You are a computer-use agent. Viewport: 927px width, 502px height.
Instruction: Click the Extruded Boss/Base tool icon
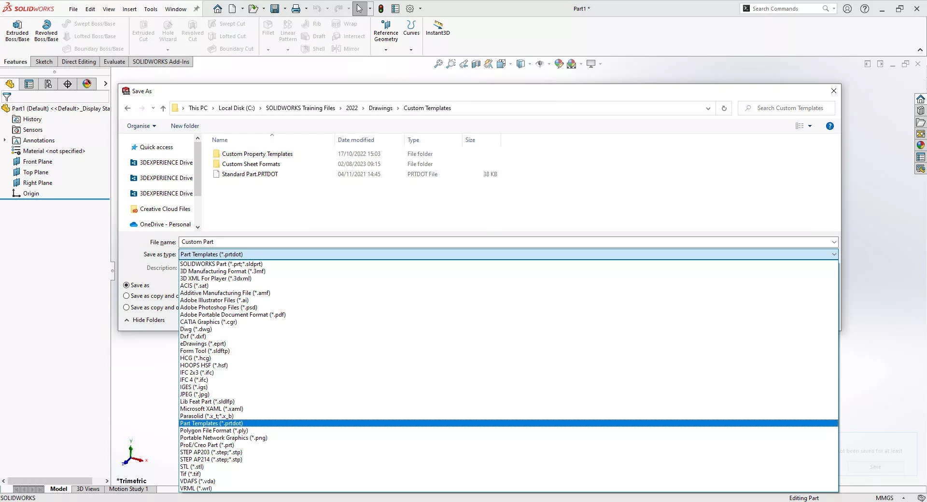click(17, 25)
